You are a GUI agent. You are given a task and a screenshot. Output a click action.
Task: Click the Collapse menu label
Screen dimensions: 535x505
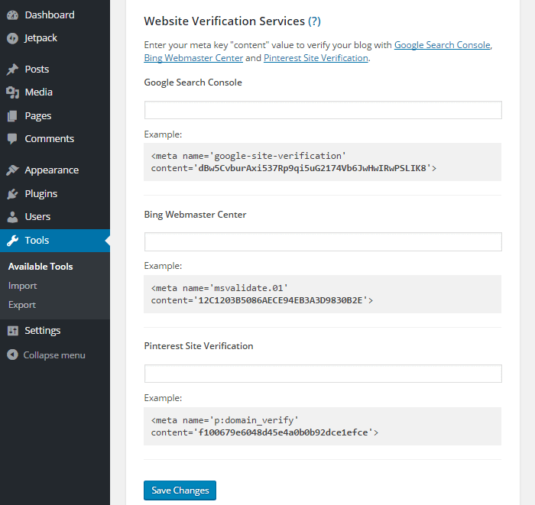click(54, 355)
